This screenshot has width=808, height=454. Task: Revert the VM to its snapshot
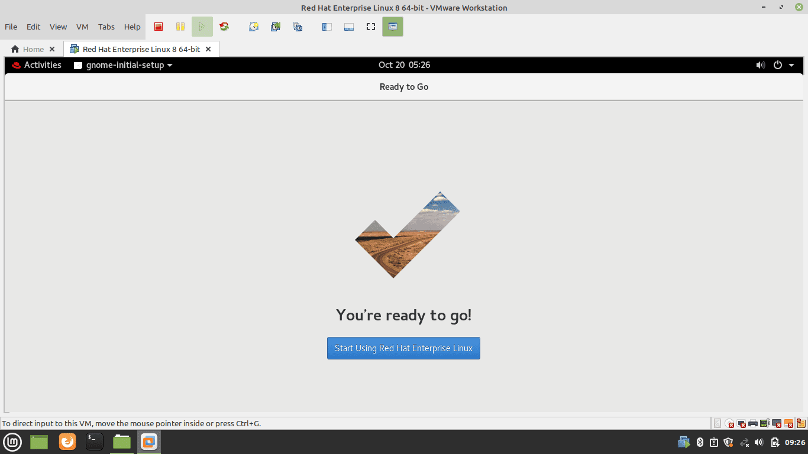276,27
